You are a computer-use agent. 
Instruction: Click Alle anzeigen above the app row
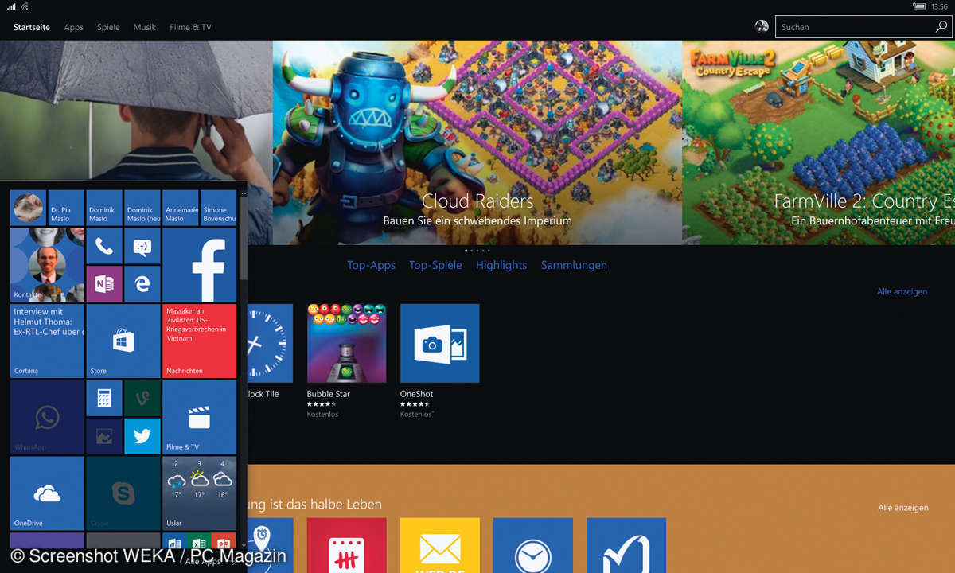click(902, 292)
